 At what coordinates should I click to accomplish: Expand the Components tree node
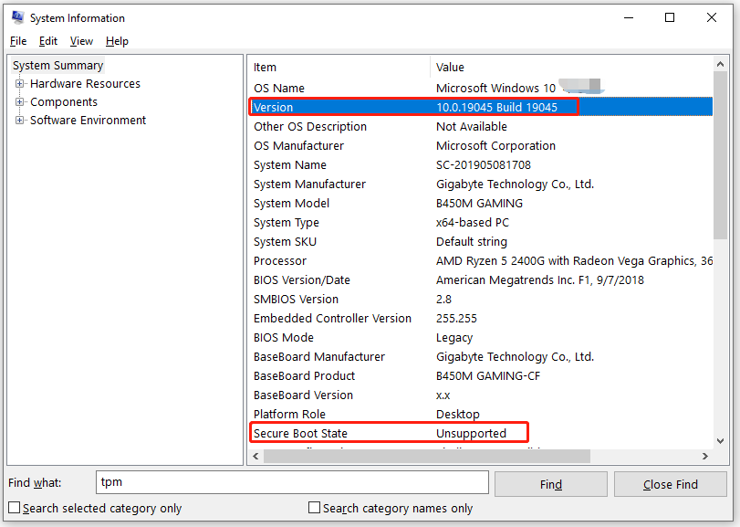20,101
